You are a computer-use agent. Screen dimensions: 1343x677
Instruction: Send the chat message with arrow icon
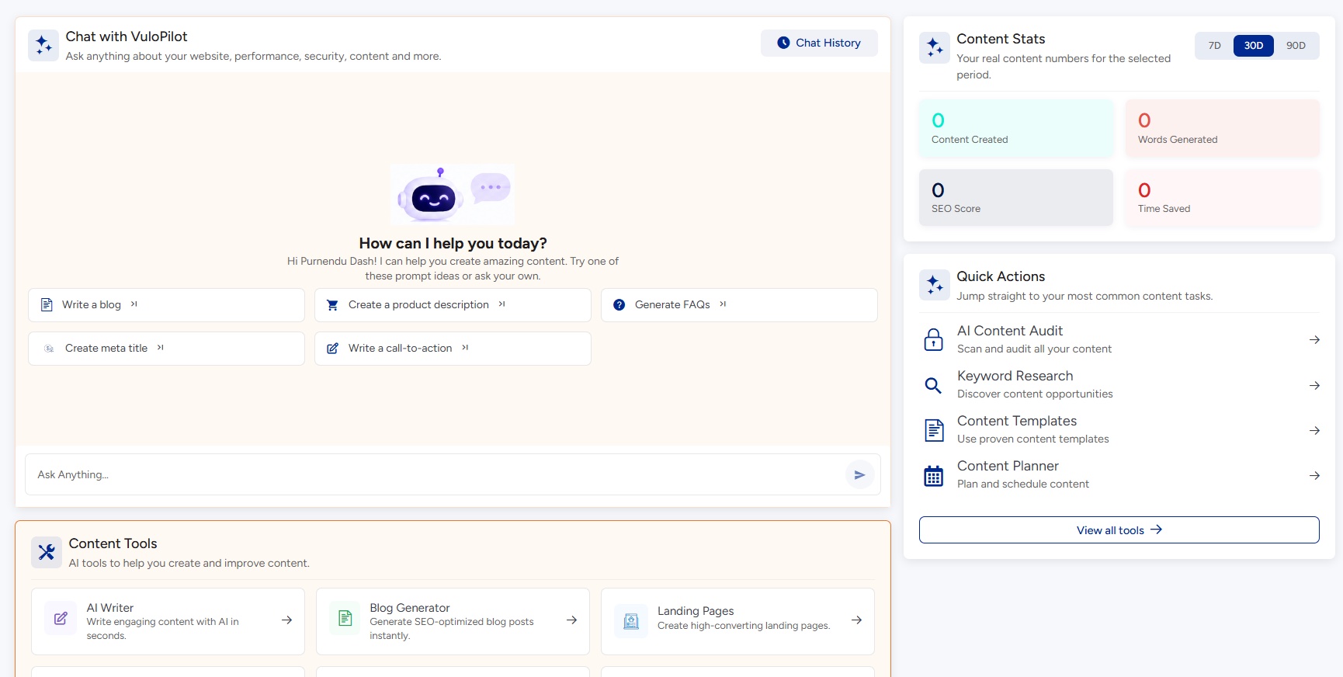(859, 474)
